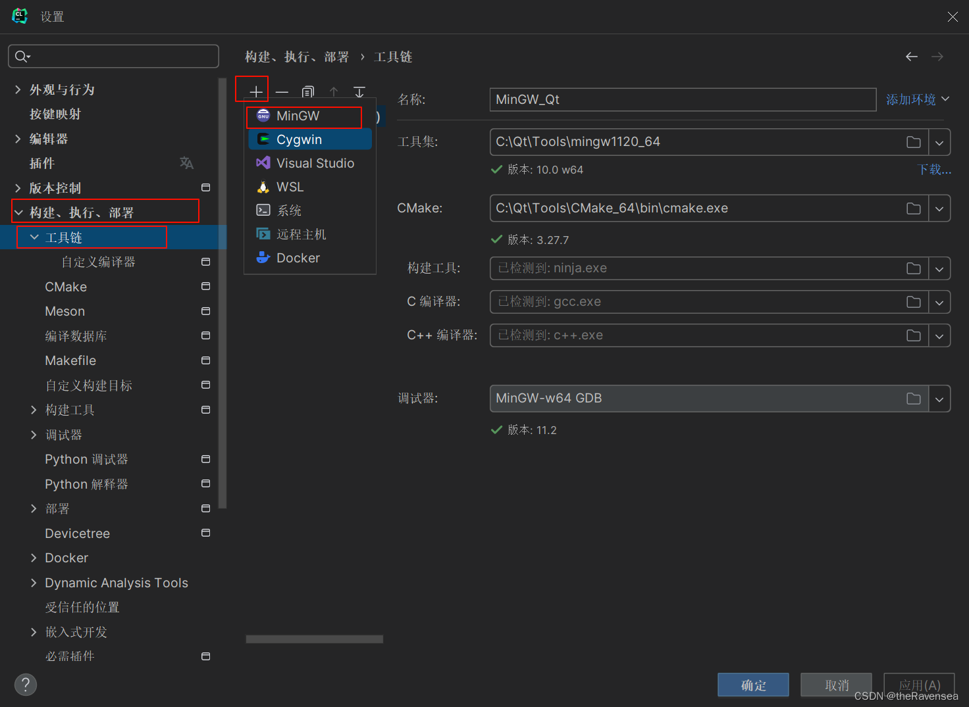Click the add toolchain plus icon
The image size is (969, 707).
[x=256, y=92]
